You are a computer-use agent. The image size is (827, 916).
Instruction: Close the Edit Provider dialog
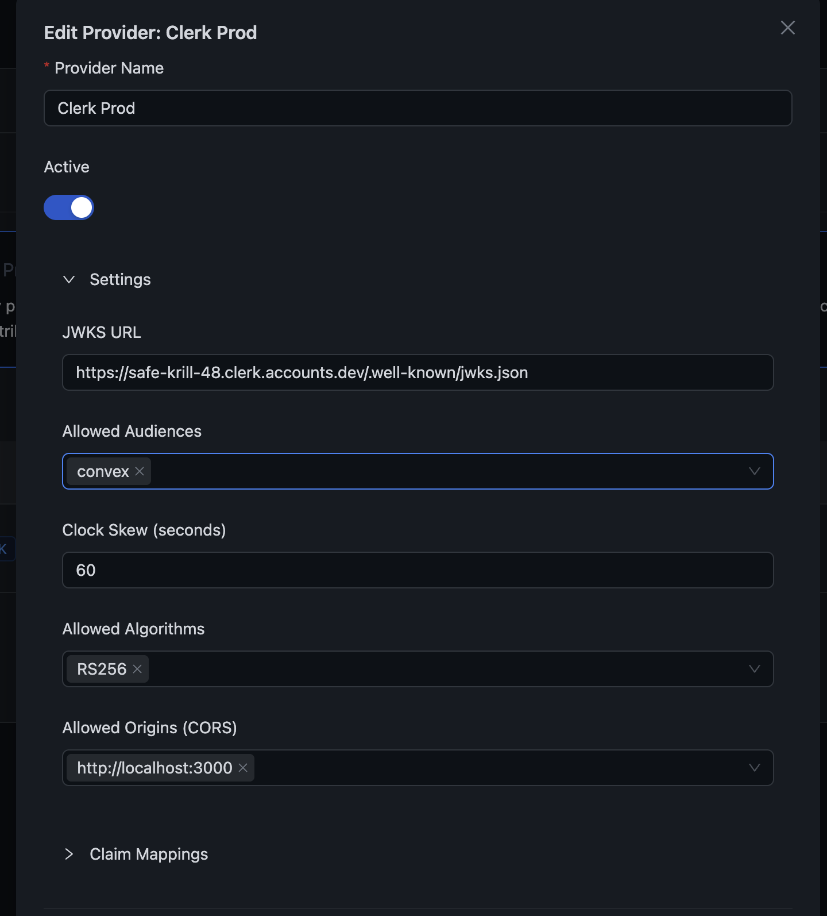[x=787, y=28]
